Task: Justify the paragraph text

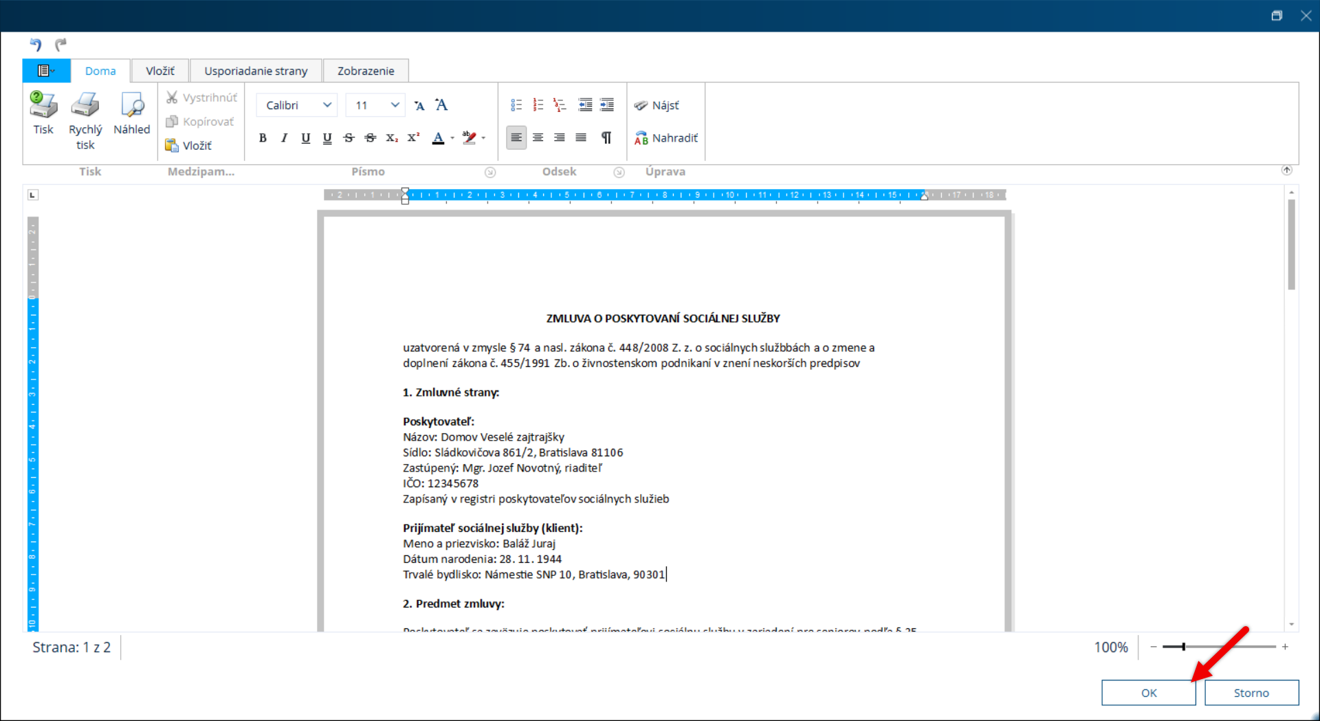Action: click(x=581, y=138)
